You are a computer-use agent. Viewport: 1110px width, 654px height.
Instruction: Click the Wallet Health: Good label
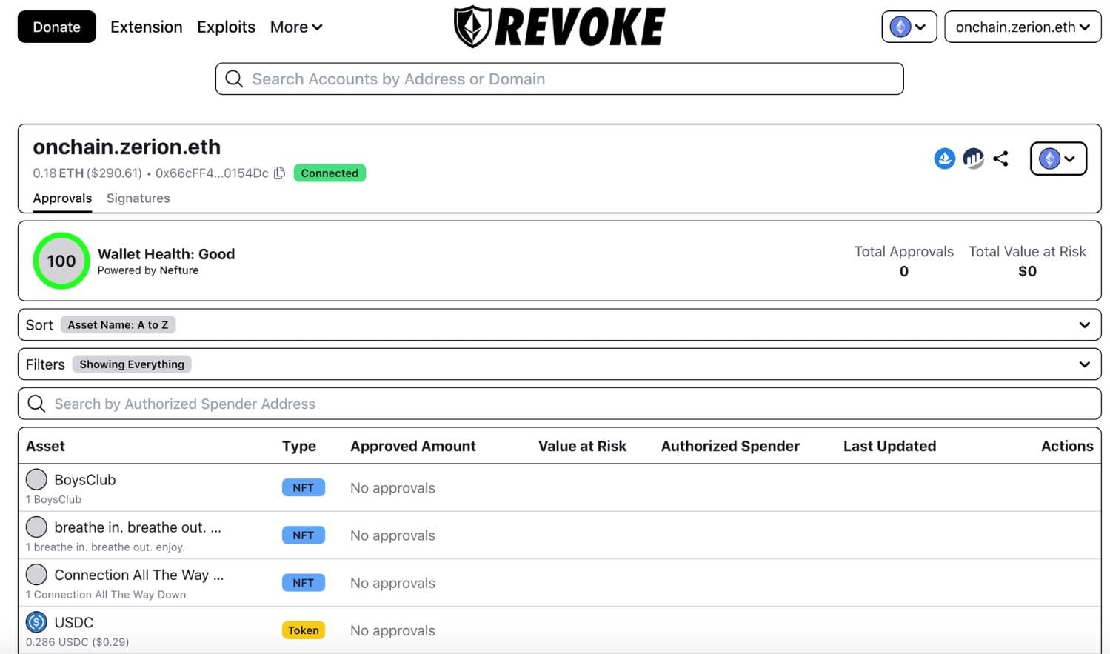coord(167,254)
